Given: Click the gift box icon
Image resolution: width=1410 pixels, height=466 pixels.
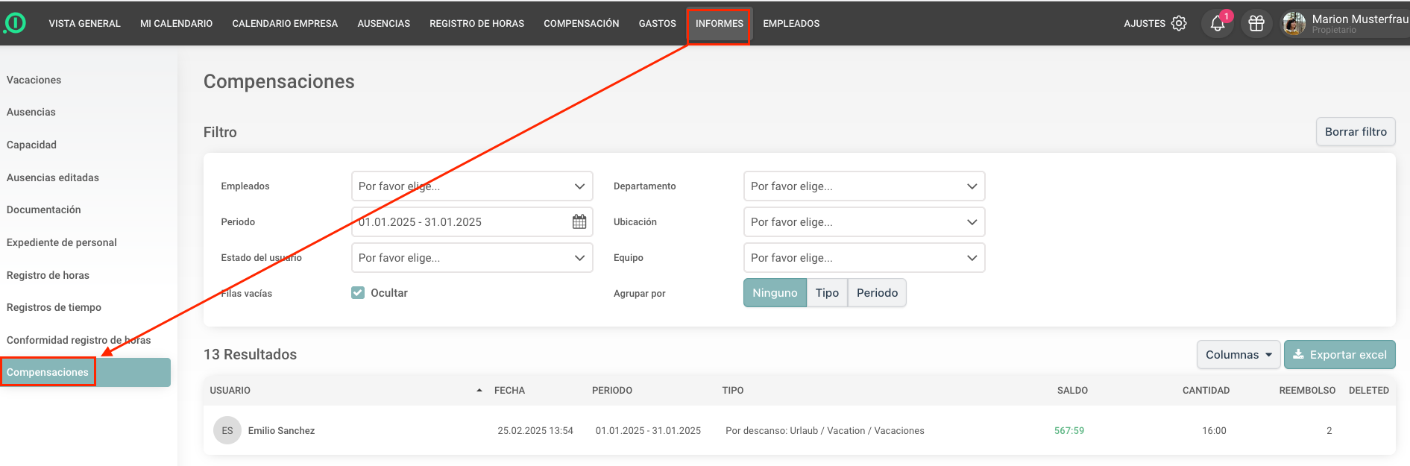Looking at the screenshot, I should click(x=1256, y=23).
